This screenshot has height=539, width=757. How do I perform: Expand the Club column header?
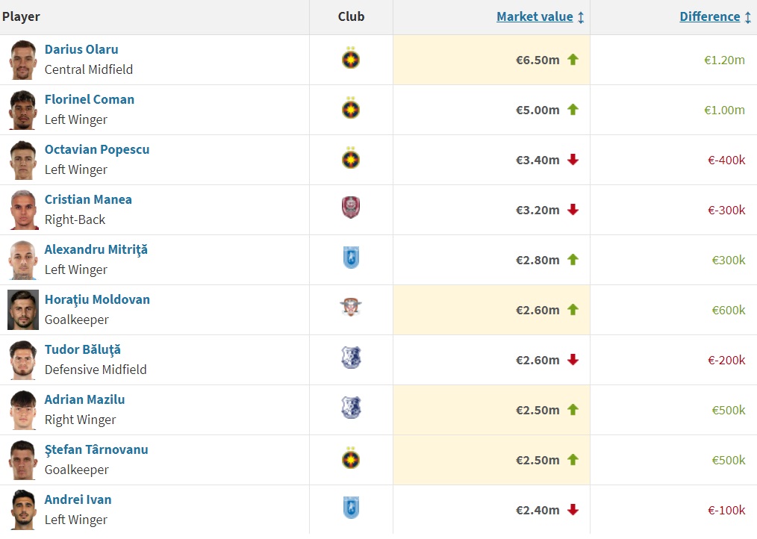pyautogui.click(x=351, y=16)
